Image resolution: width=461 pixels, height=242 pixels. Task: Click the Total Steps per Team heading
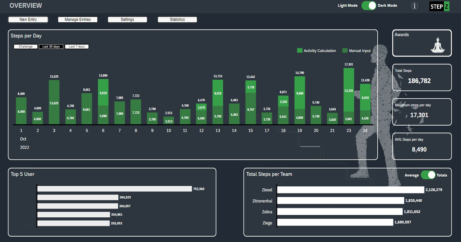(269, 174)
